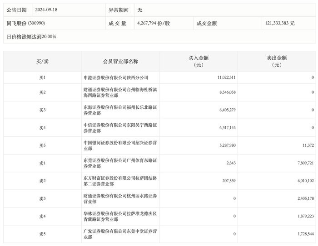The image size is (318, 246).
Task: Select sell amount 11,372
Action: 308,145
